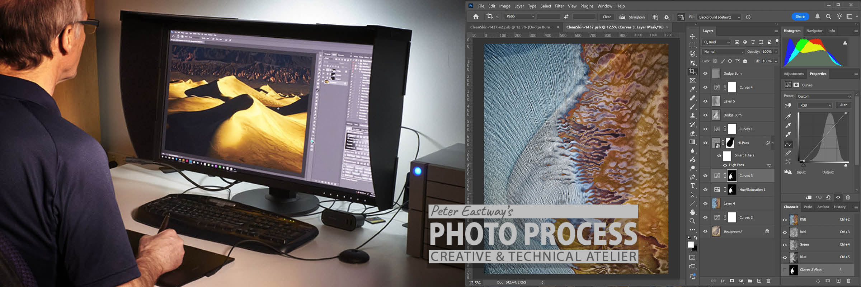This screenshot has width=861, height=287.
Task: Open the crop Ratio preset dropdown
Action: click(x=520, y=17)
